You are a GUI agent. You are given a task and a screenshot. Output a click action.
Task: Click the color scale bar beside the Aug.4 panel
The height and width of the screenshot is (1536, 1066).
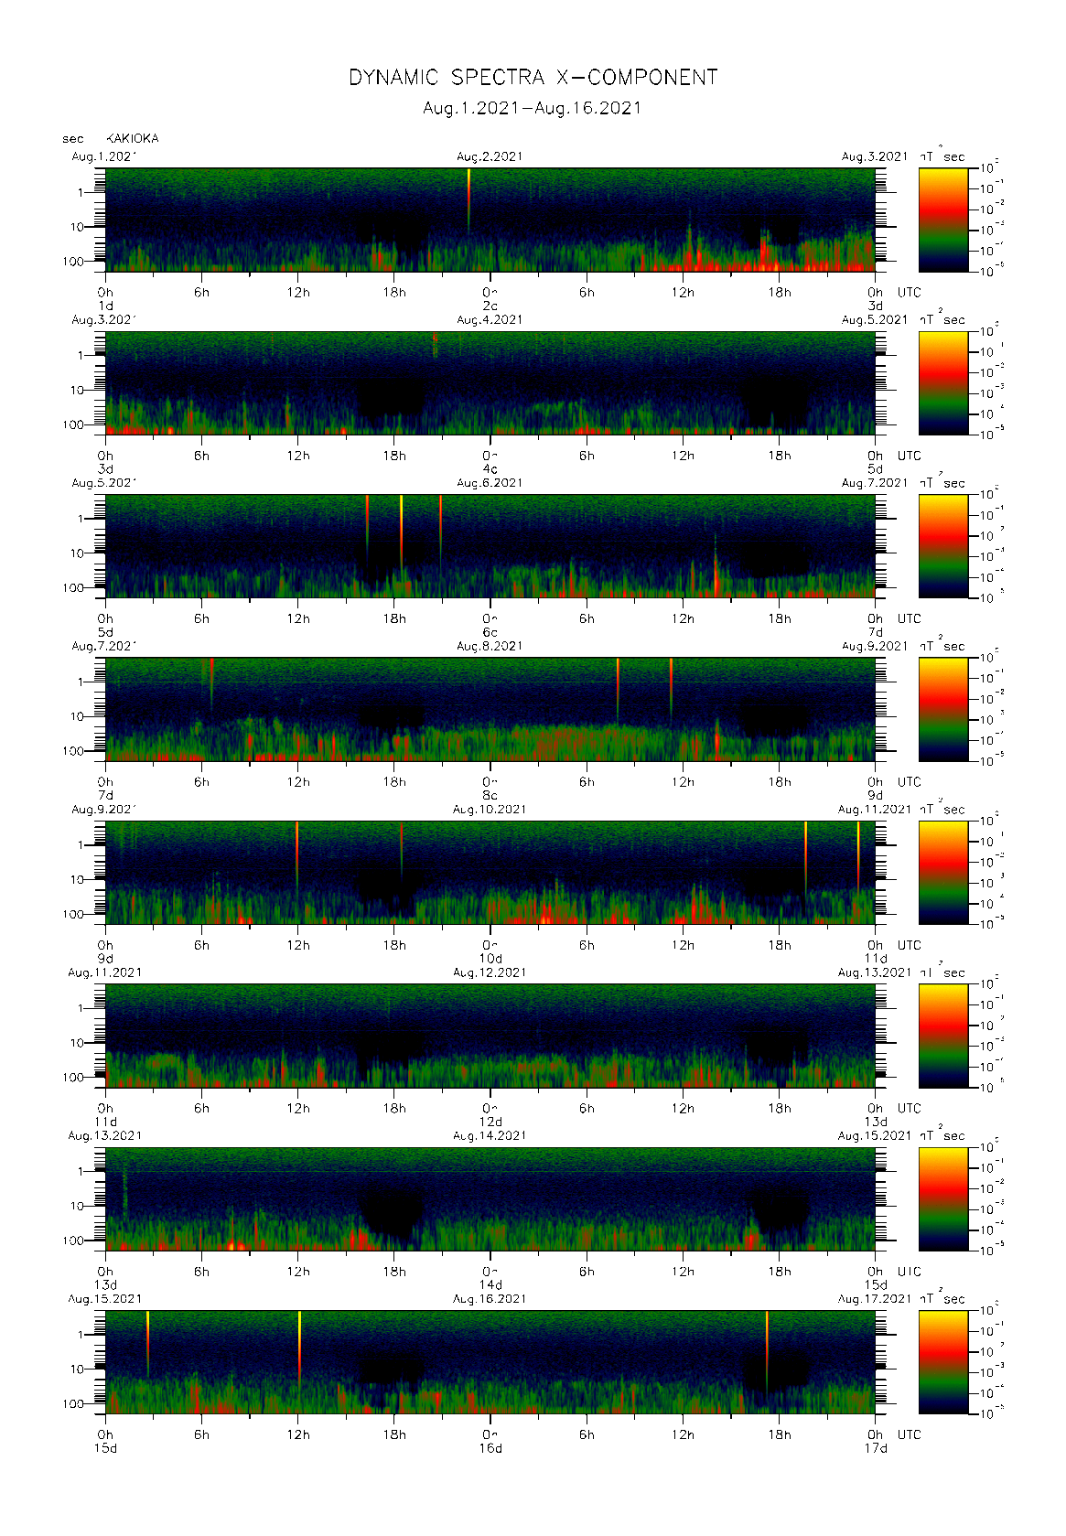943,382
